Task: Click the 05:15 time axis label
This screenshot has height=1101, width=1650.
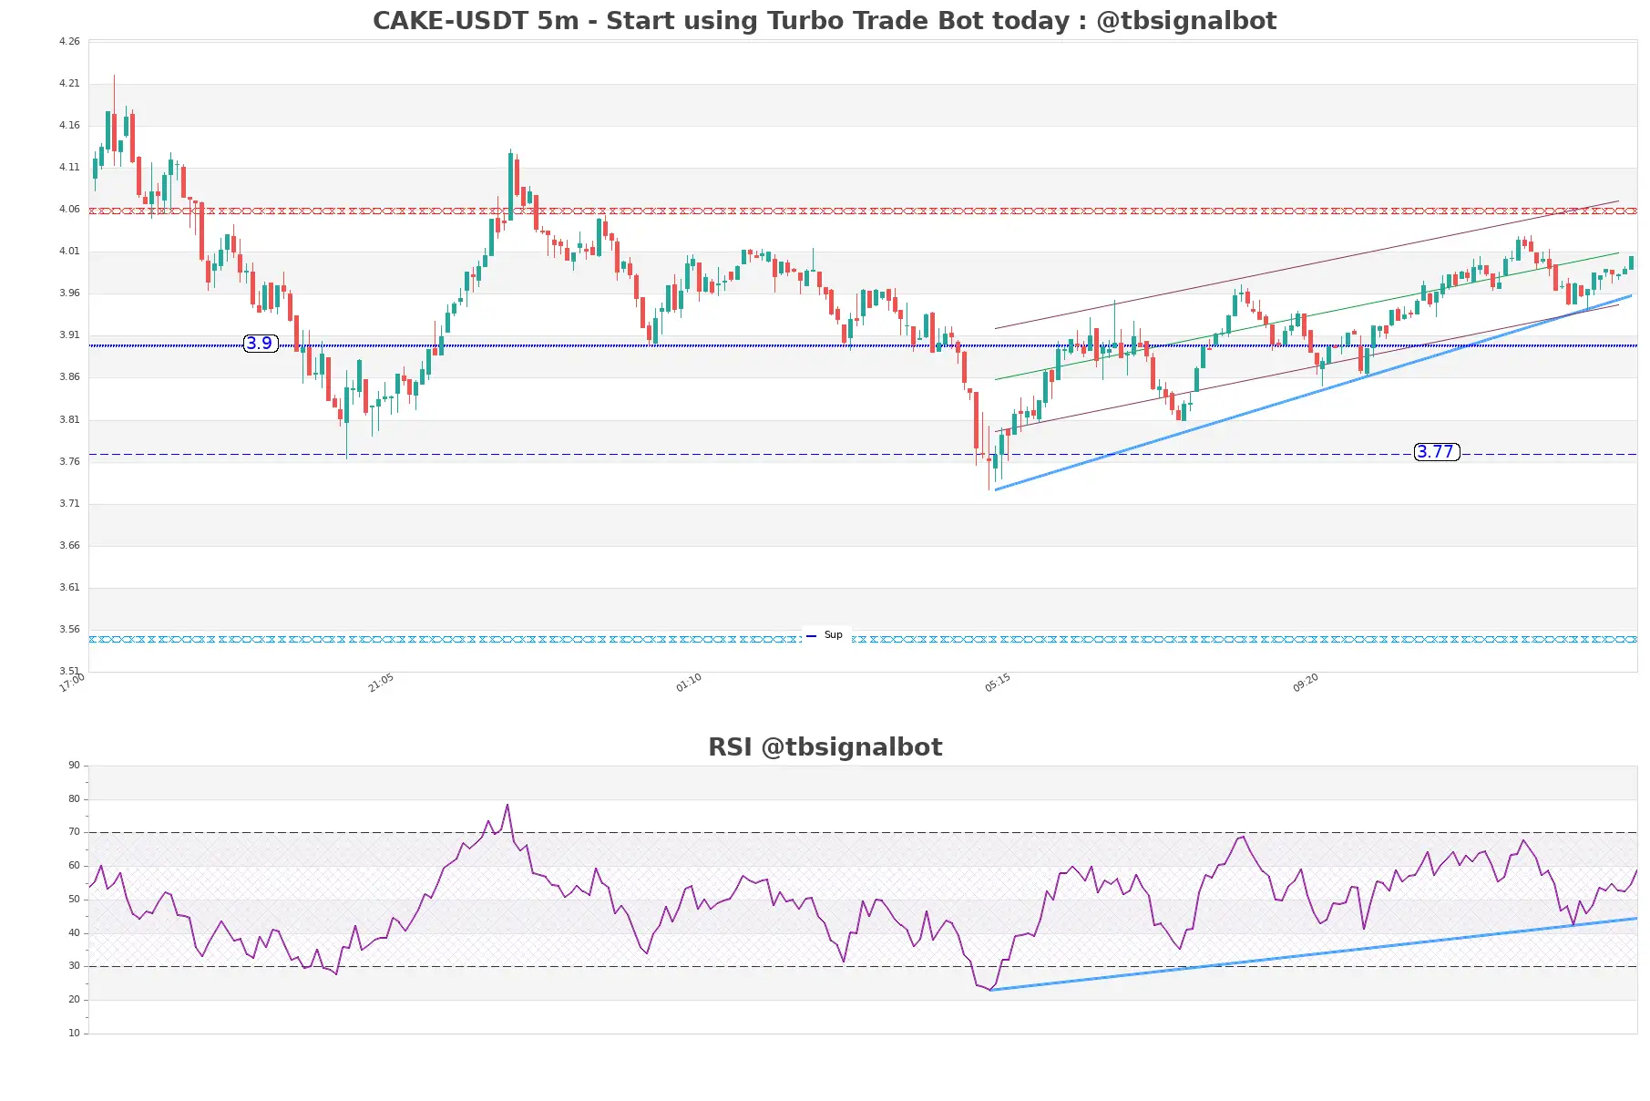Action: [998, 683]
